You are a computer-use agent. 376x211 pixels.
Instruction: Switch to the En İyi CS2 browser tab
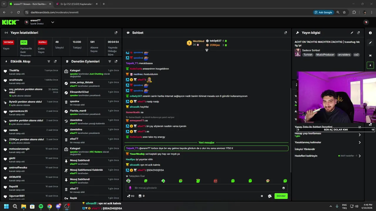[76, 4]
